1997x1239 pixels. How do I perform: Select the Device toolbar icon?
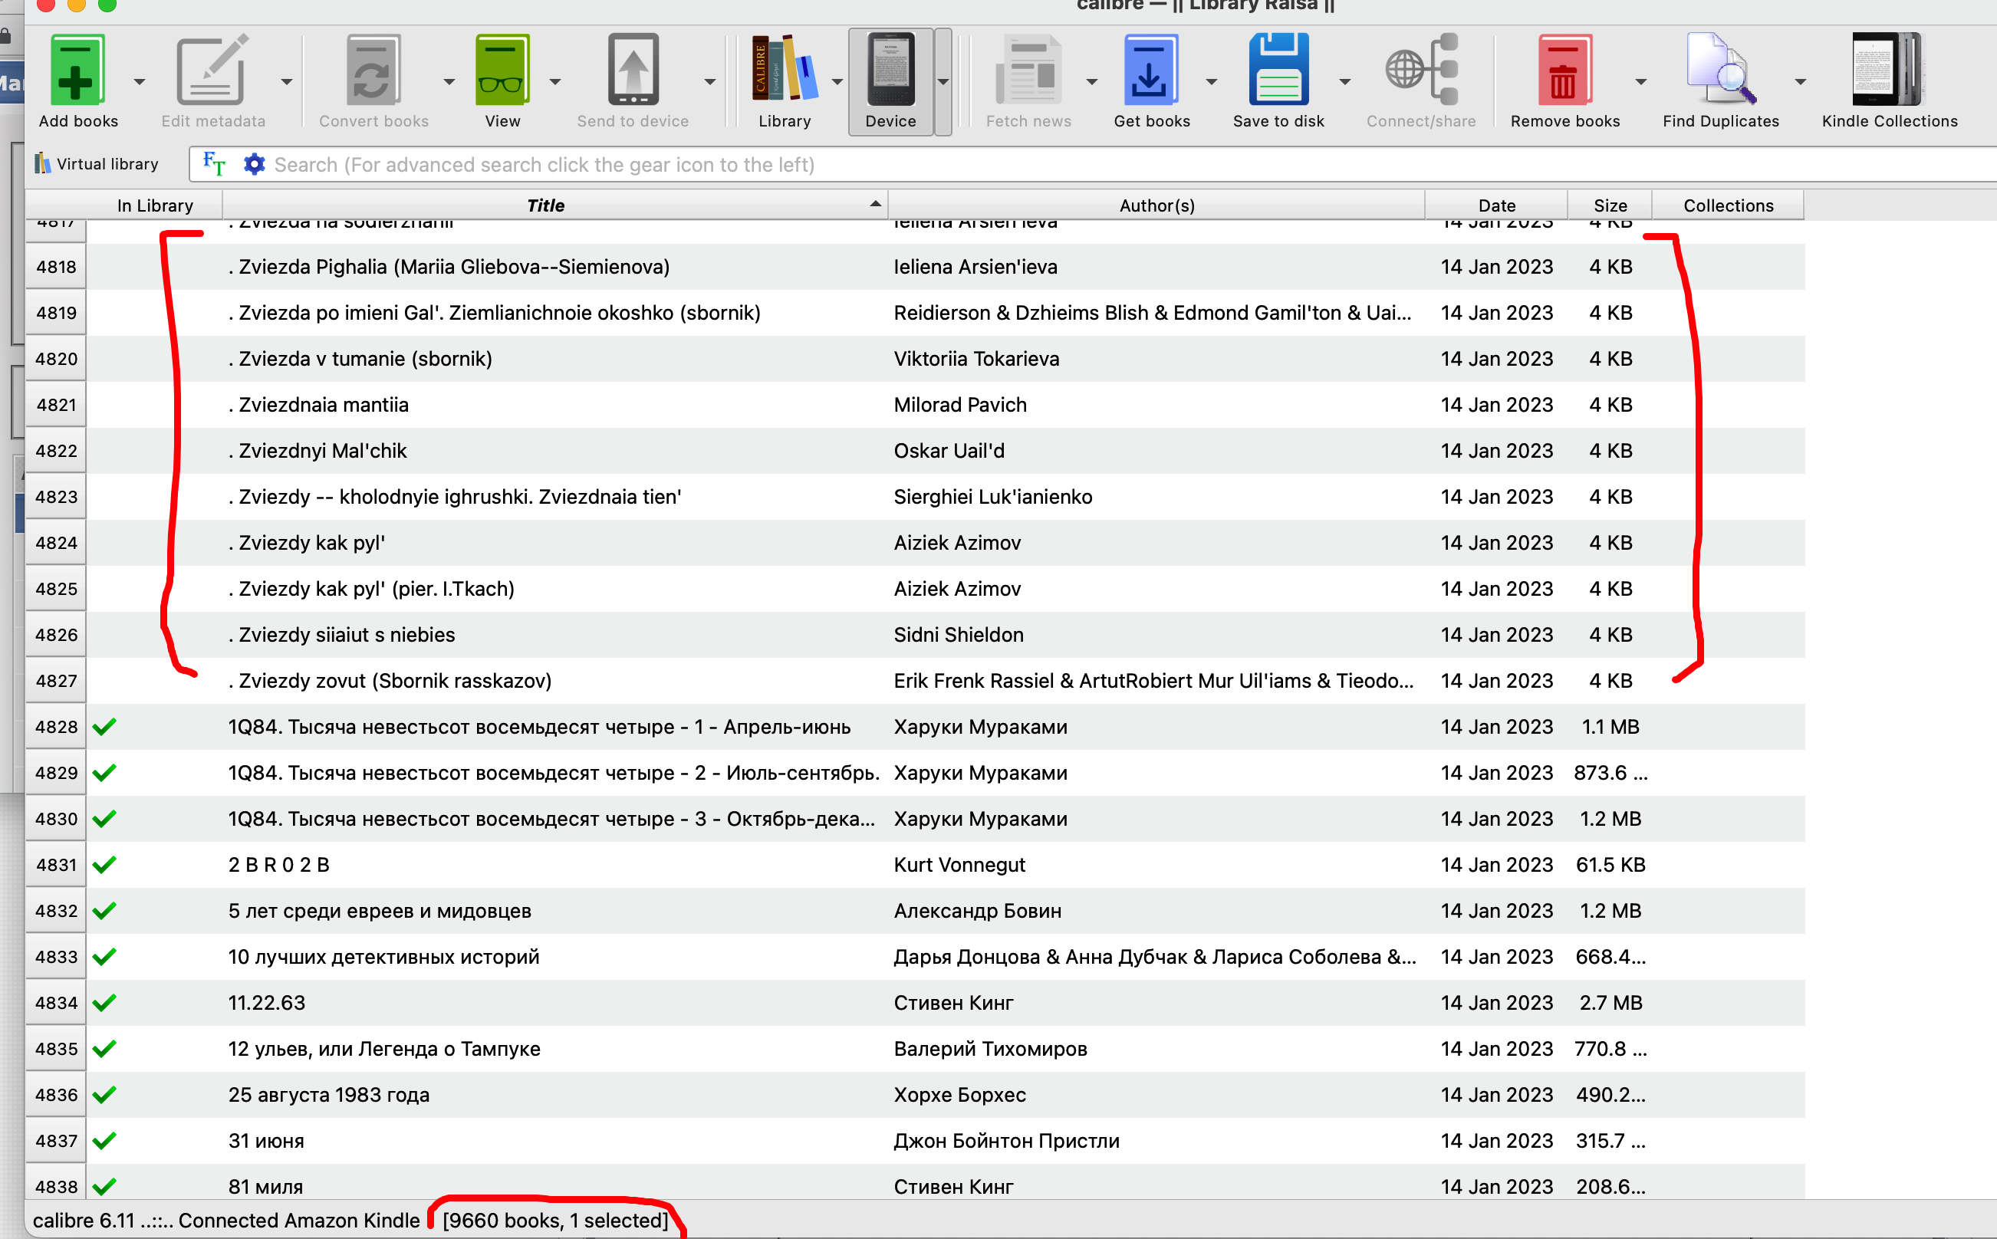(x=890, y=70)
